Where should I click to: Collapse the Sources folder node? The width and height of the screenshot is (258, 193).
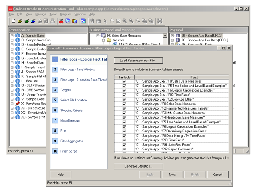click(x=104, y=40)
